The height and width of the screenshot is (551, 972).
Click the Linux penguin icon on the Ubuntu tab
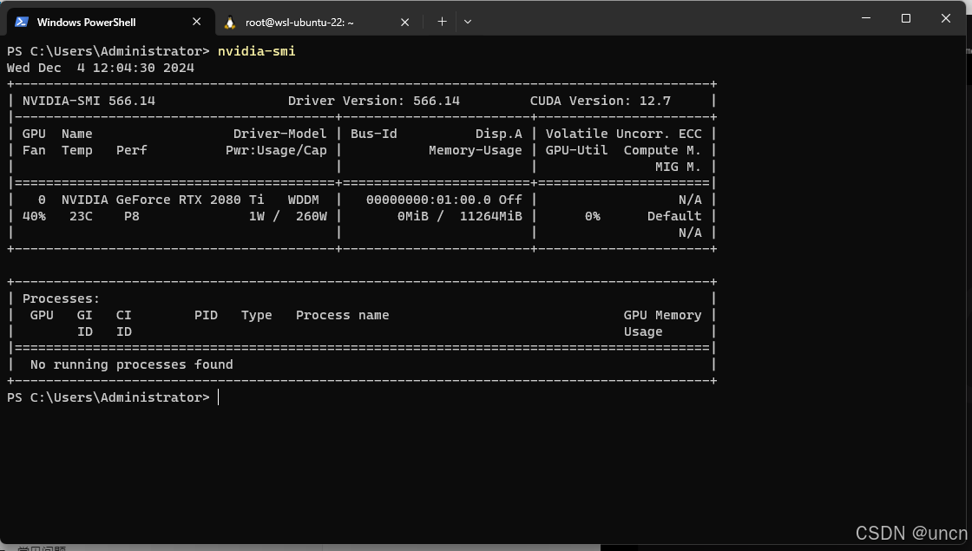(x=230, y=23)
